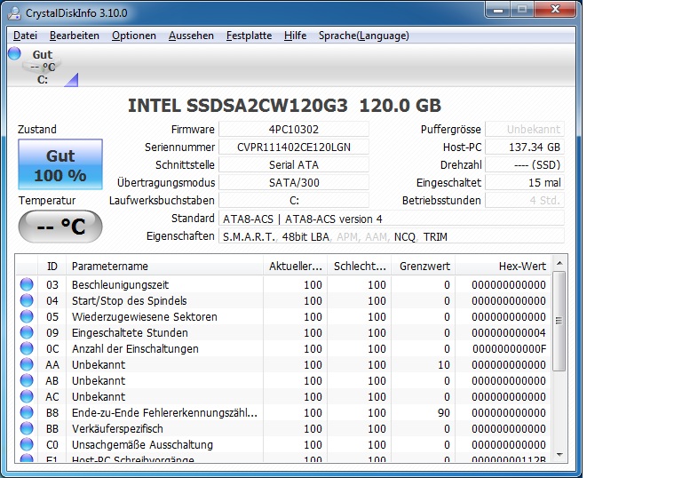Select the Verkäuferspezifisch row text
Image resolution: width=682 pixels, height=478 pixels.
pyautogui.click(x=117, y=429)
